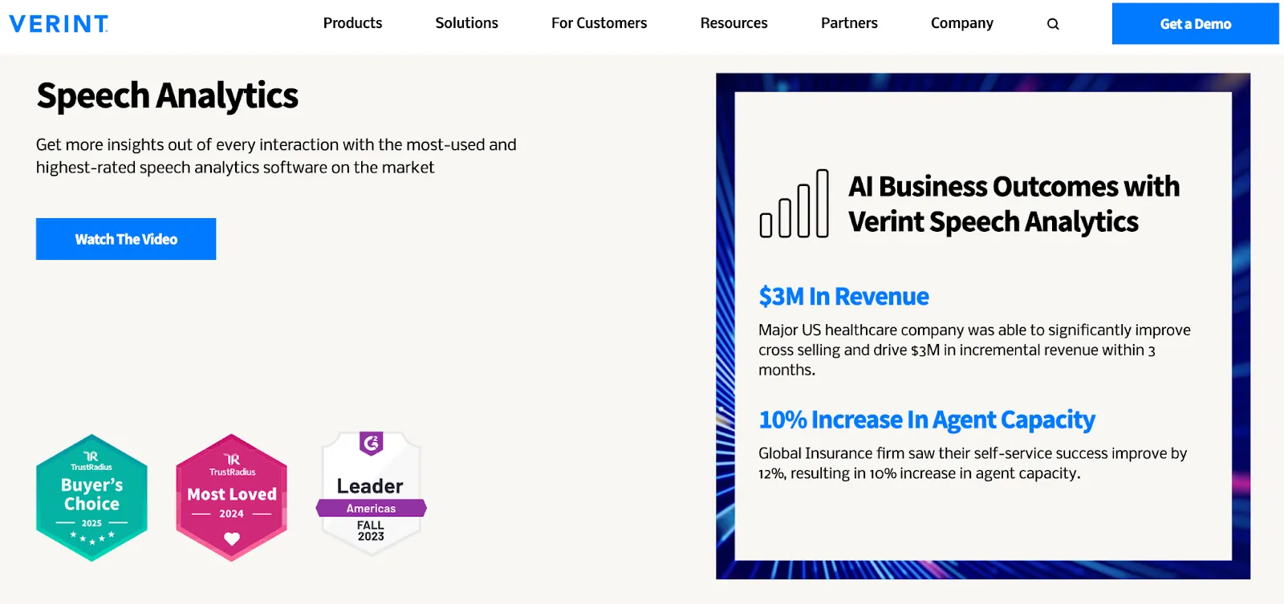Click the TrustRadius Most Loved 2024 badge
Screen dimensions: 1284x604
coord(232,497)
